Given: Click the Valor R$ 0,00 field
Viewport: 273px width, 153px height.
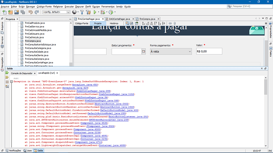Looking at the screenshot, I should 209,51.
